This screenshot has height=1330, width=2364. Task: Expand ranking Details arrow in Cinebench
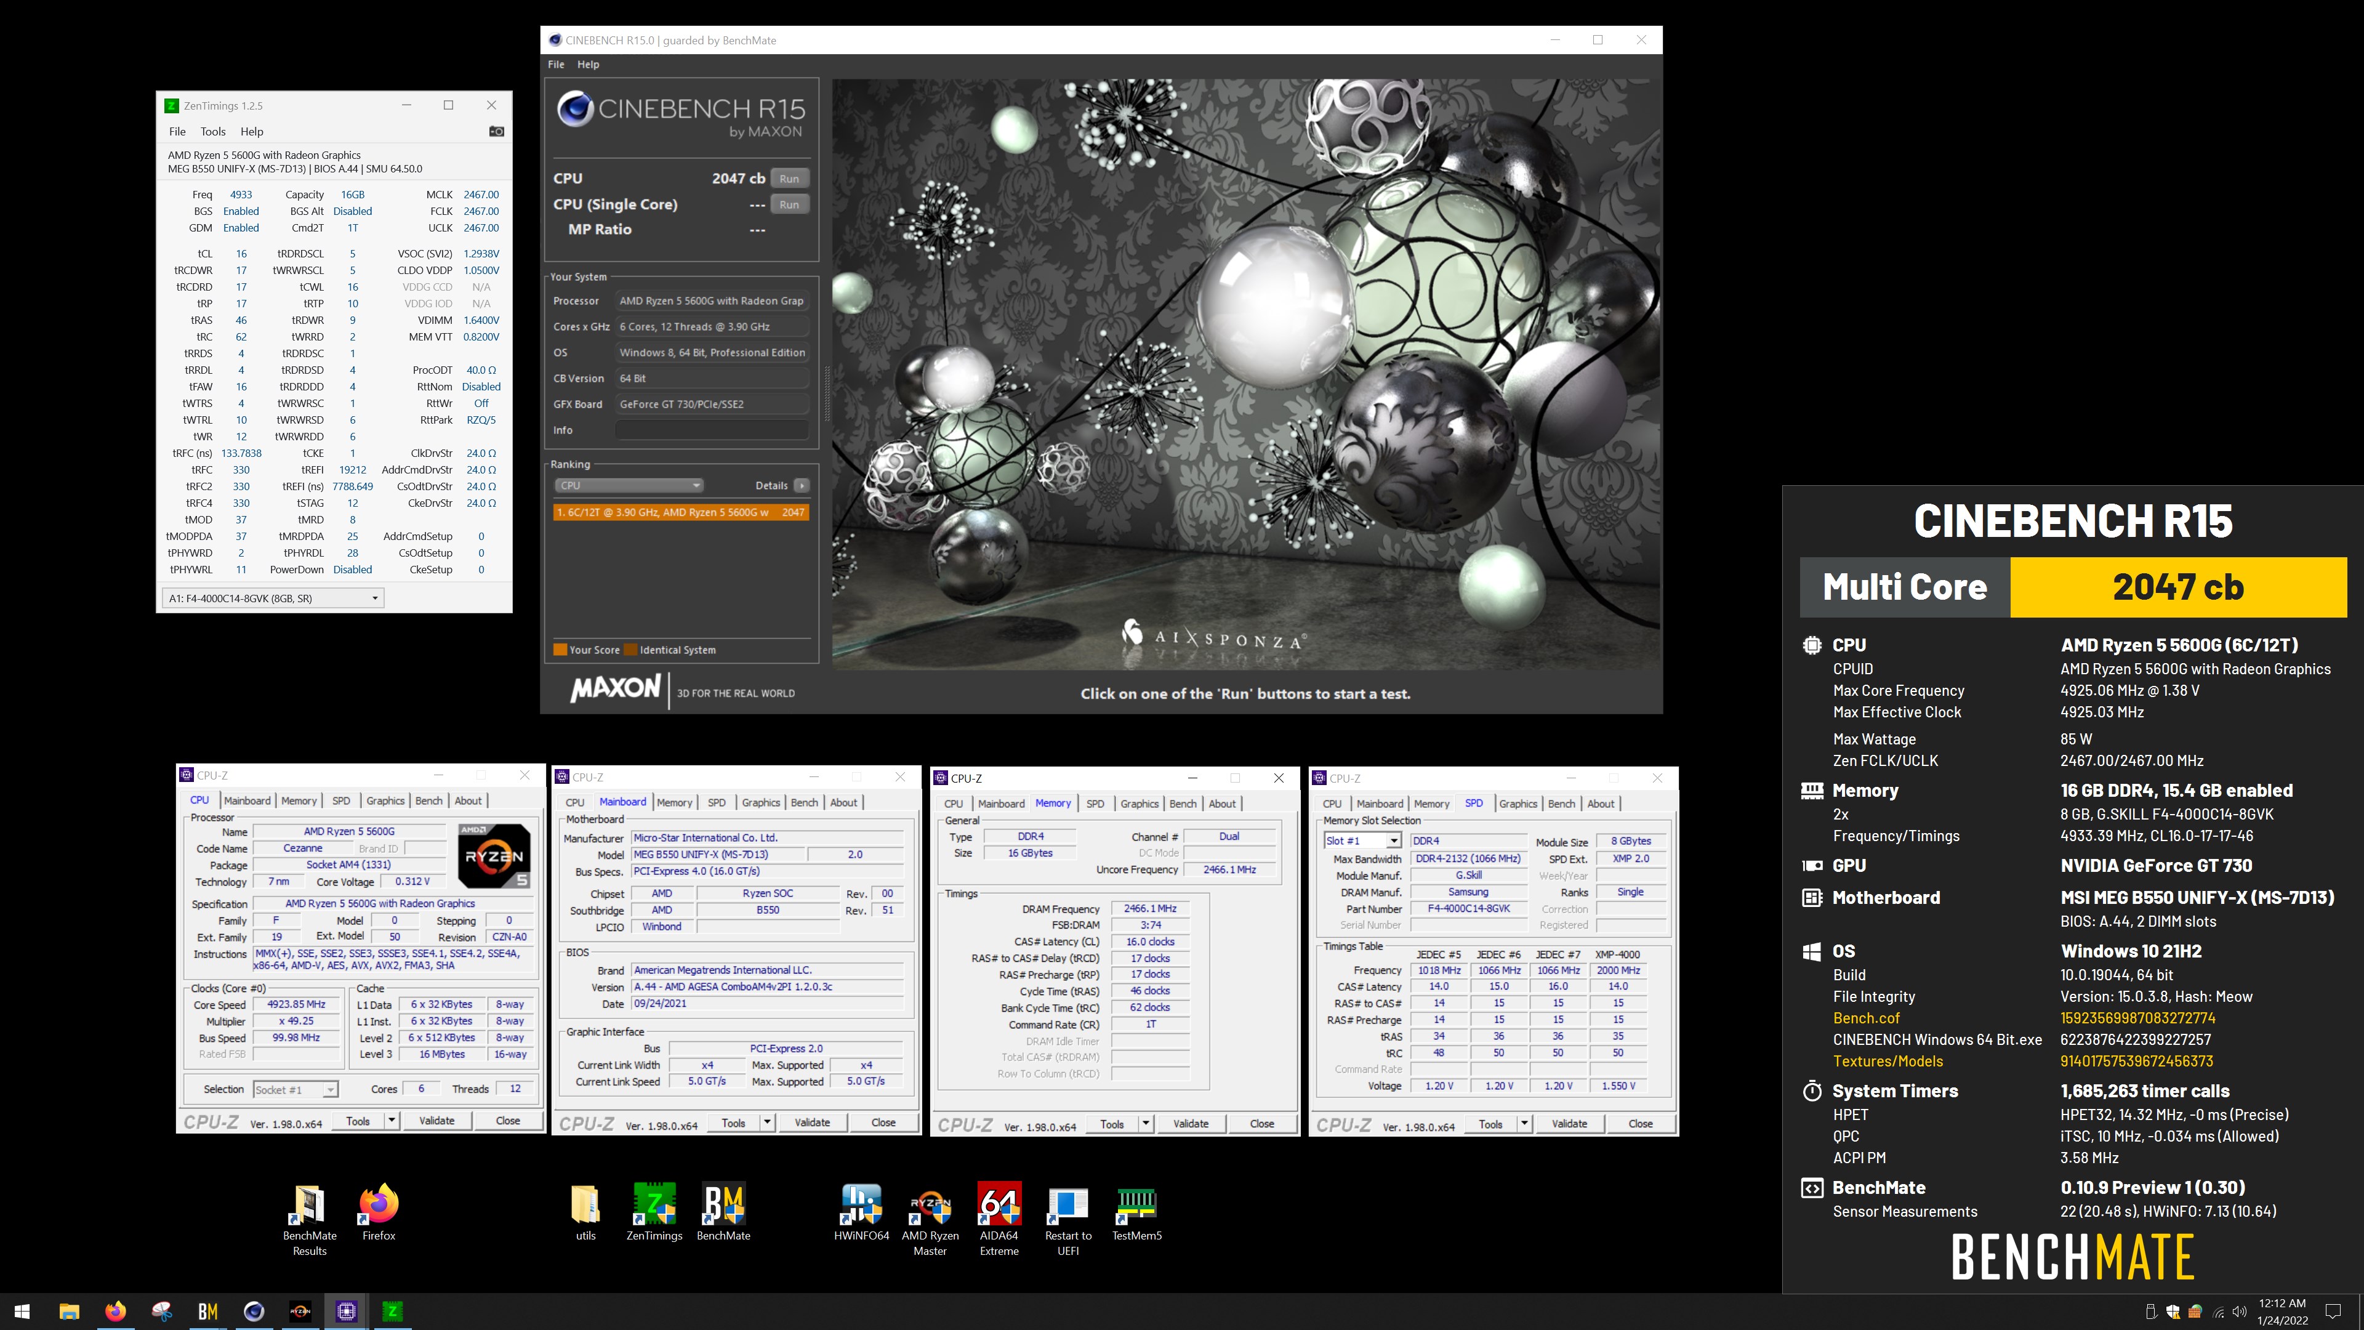[x=801, y=486]
